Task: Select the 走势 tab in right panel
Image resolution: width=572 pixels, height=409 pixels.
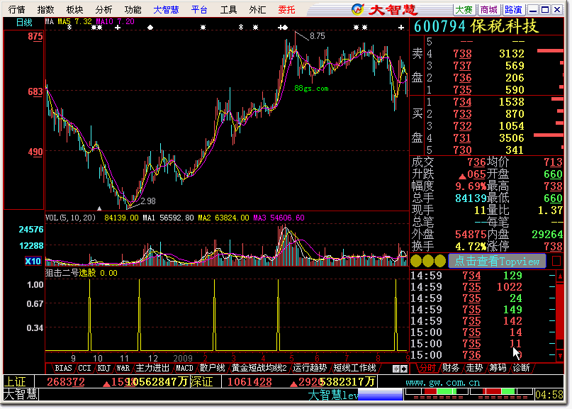Action: [474, 368]
